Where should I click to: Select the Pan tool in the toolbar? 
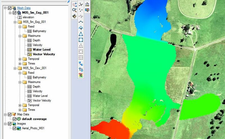coord(75,4)
